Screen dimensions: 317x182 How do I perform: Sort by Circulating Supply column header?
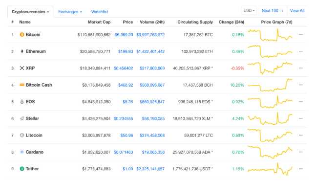pyautogui.click(x=195, y=22)
